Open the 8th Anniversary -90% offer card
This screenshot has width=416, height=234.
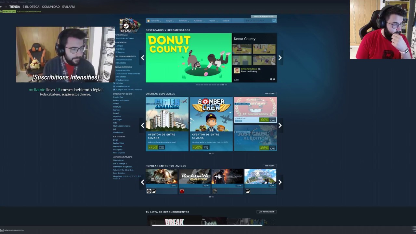[x=255, y=110]
